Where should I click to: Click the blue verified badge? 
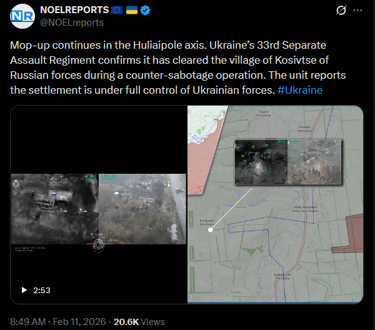[x=145, y=10]
